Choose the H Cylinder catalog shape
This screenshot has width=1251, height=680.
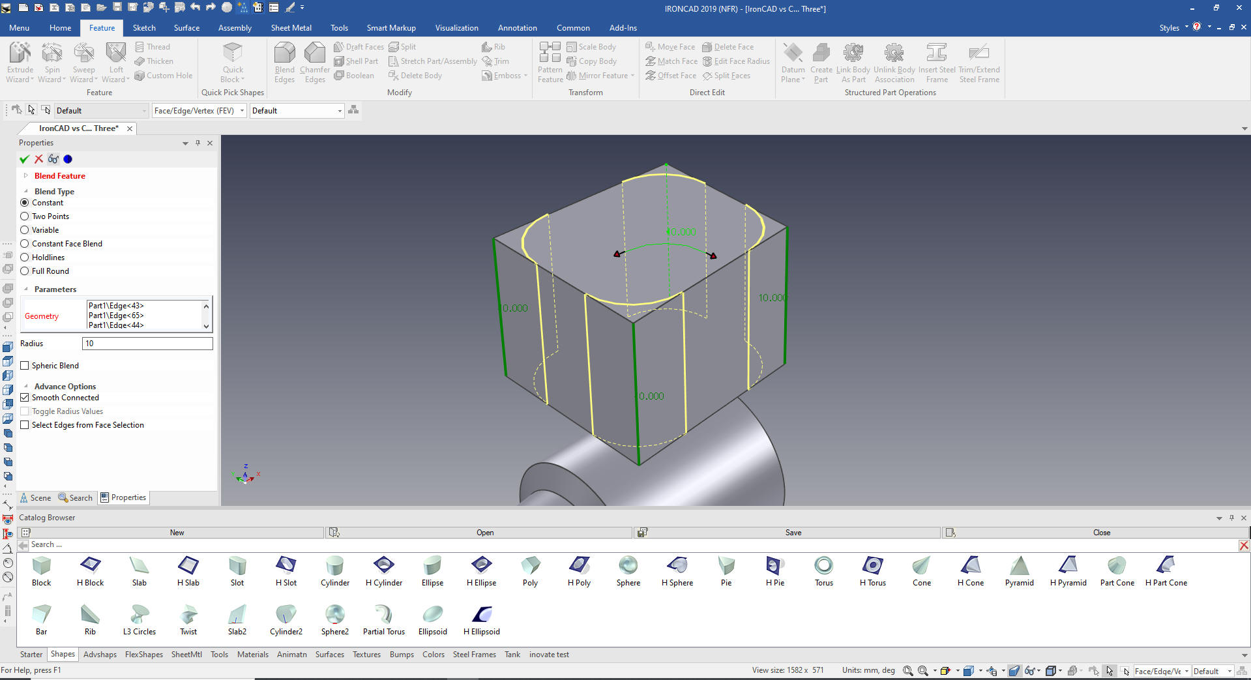coord(383,565)
